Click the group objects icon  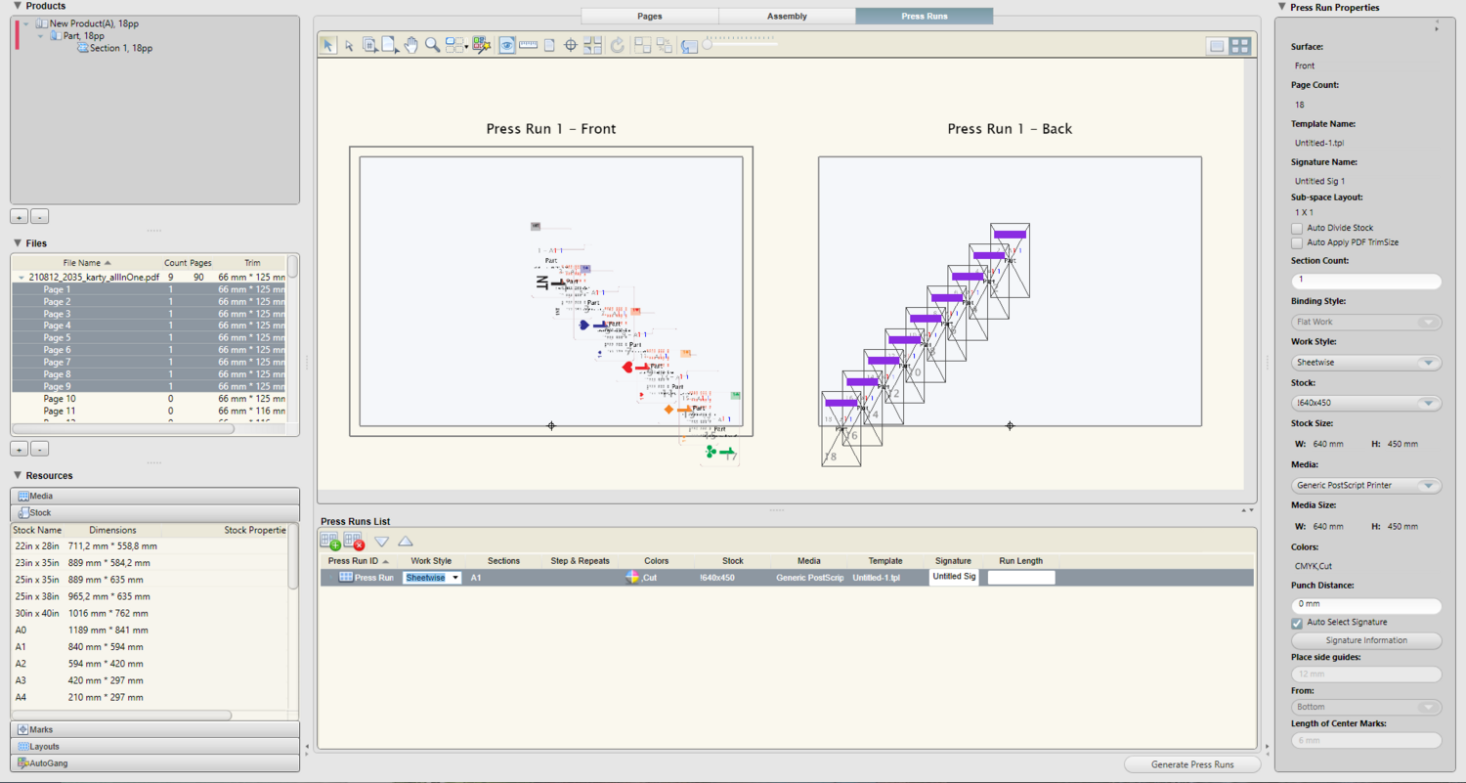(x=642, y=45)
